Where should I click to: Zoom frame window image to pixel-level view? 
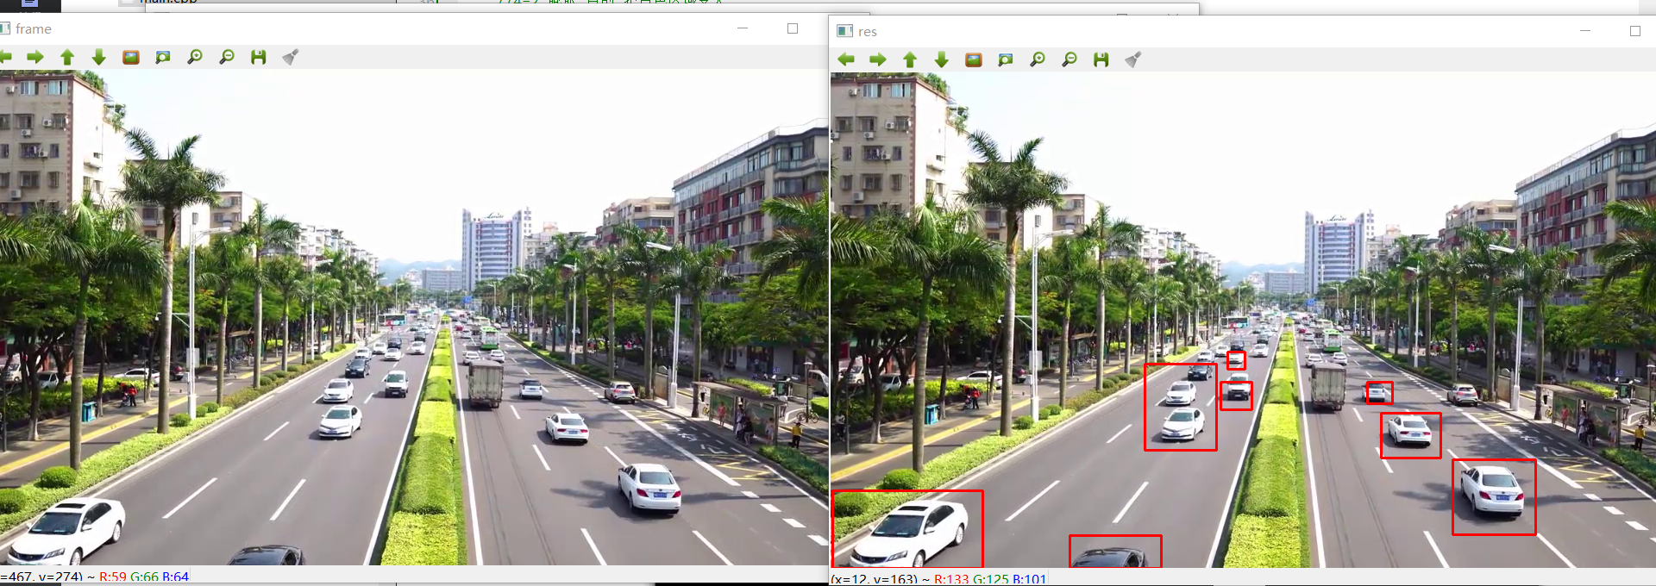[x=163, y=57]
